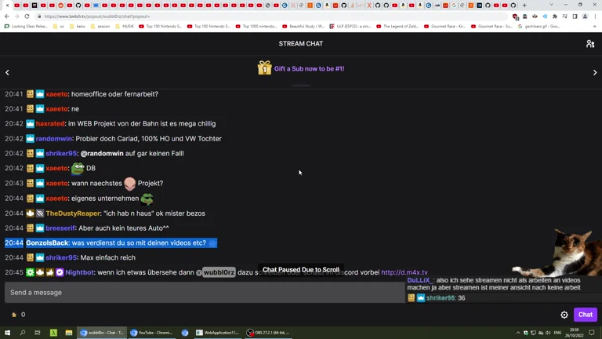The height and width of the screenshot is (339, 602).
Task: Open the d.m4x.tv link in Nightbot message
Action: pyautogui.click(x=404, y=272)
